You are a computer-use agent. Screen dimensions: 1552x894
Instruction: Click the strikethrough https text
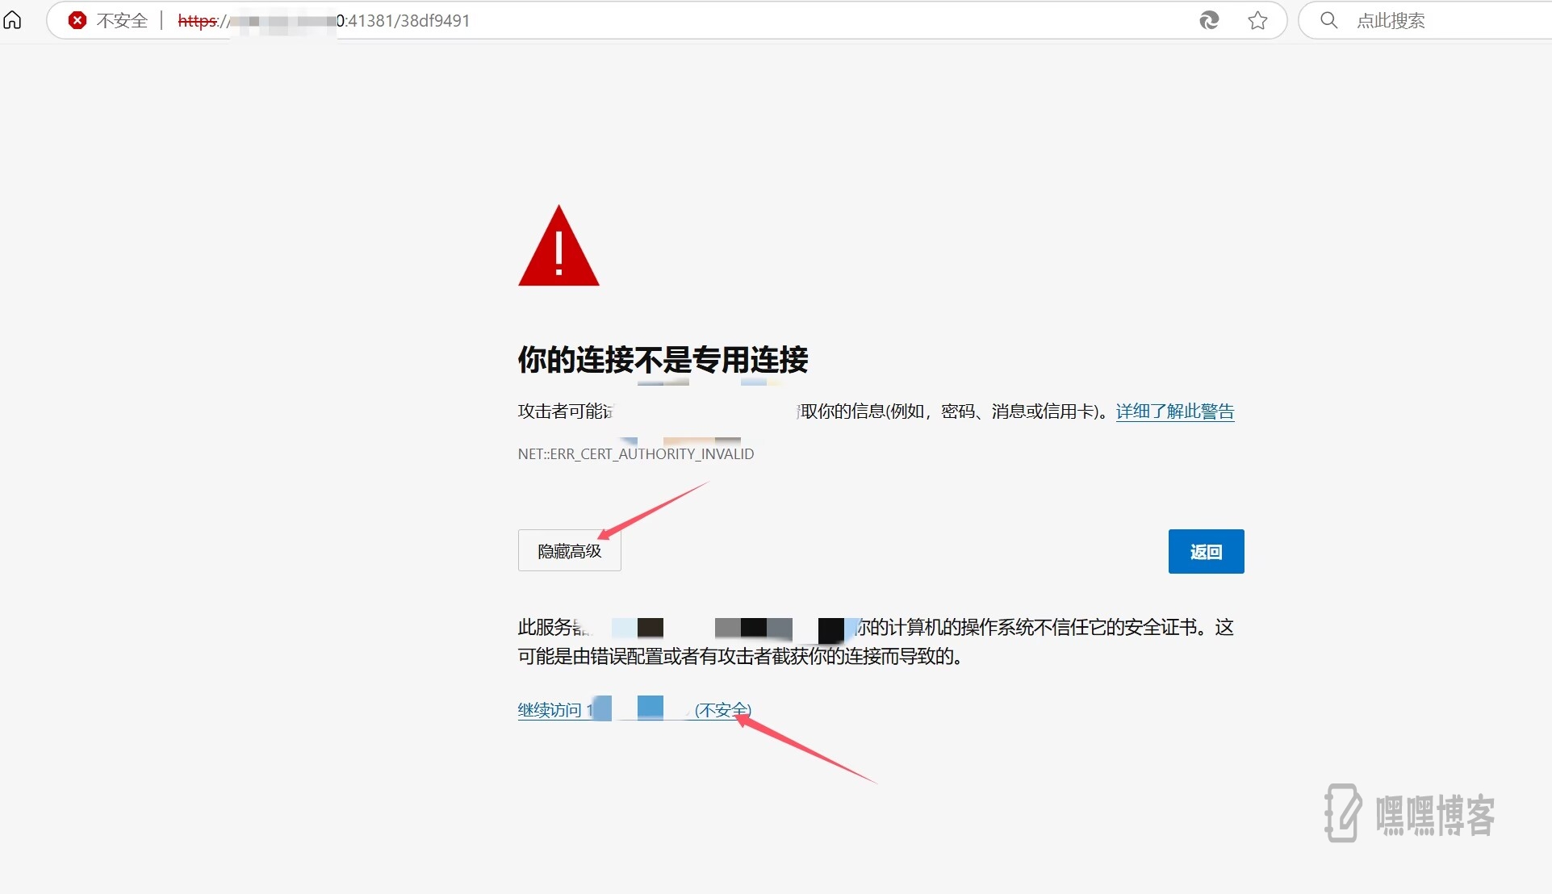tap(198, 20)
